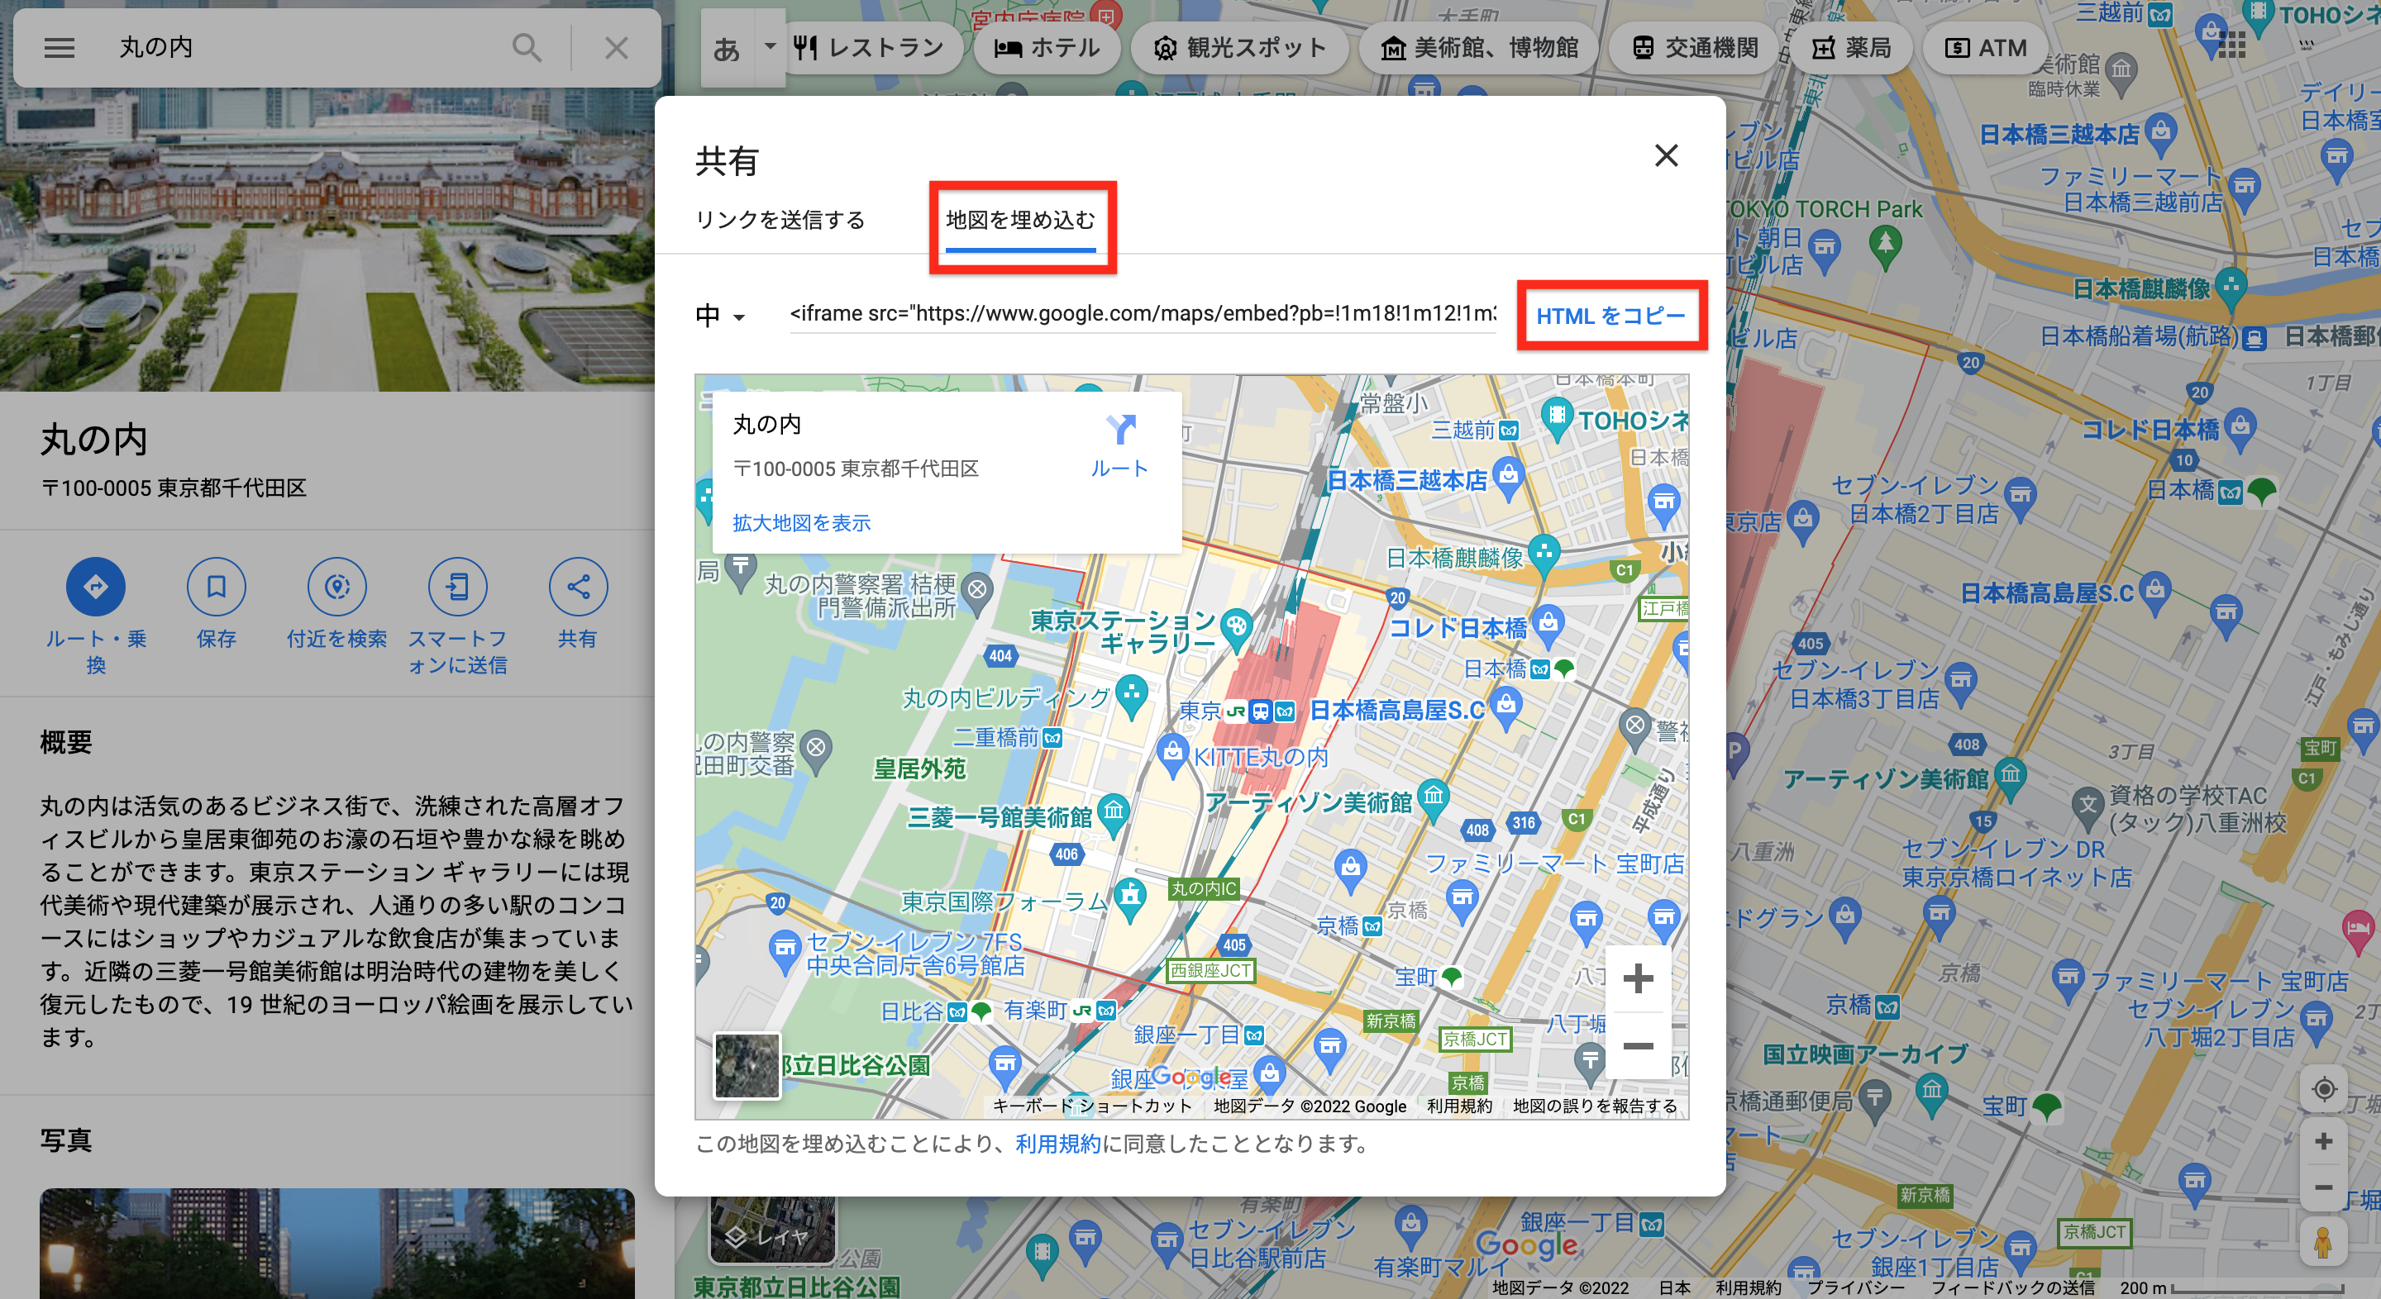This screenshot has width=2381, height=1299.
Task: Filter by レストラン chip
Action: click(x=869, y=47)
